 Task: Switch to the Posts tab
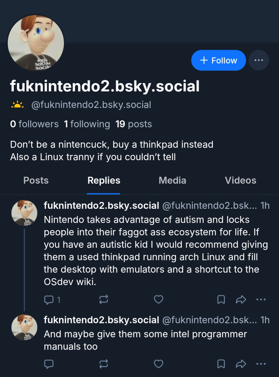coord(36,180)
